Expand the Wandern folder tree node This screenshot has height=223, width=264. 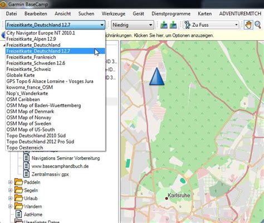[11, 206]
